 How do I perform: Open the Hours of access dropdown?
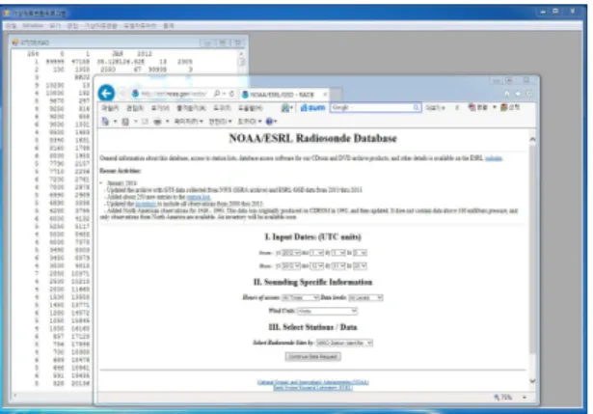click(300, 298)
